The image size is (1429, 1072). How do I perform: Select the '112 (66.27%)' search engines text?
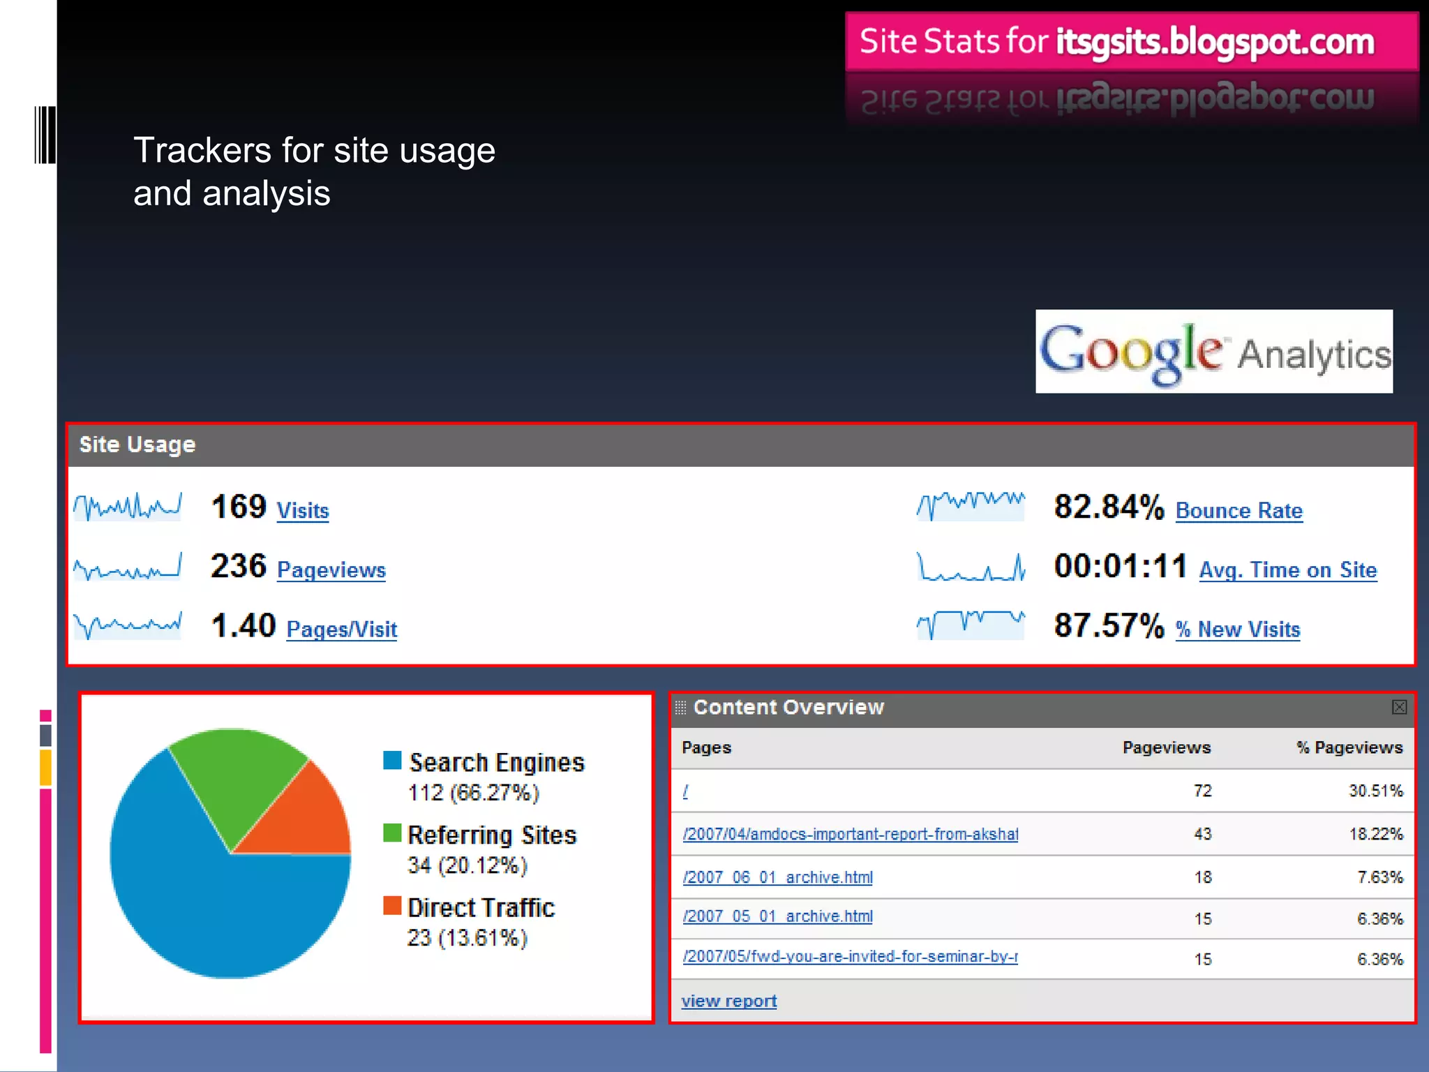(474, 793)
